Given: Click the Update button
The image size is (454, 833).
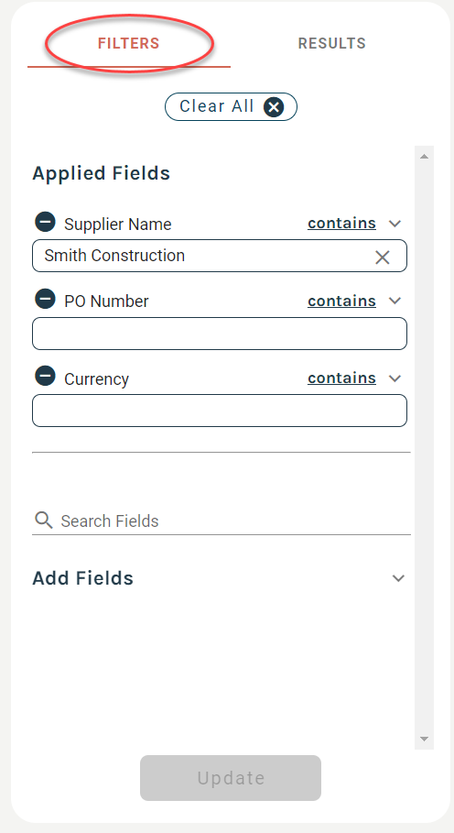Looking at the screenshot, I should pos(231,778).
